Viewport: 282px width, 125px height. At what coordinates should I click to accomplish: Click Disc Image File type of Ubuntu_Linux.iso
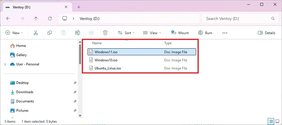[176, 68]
